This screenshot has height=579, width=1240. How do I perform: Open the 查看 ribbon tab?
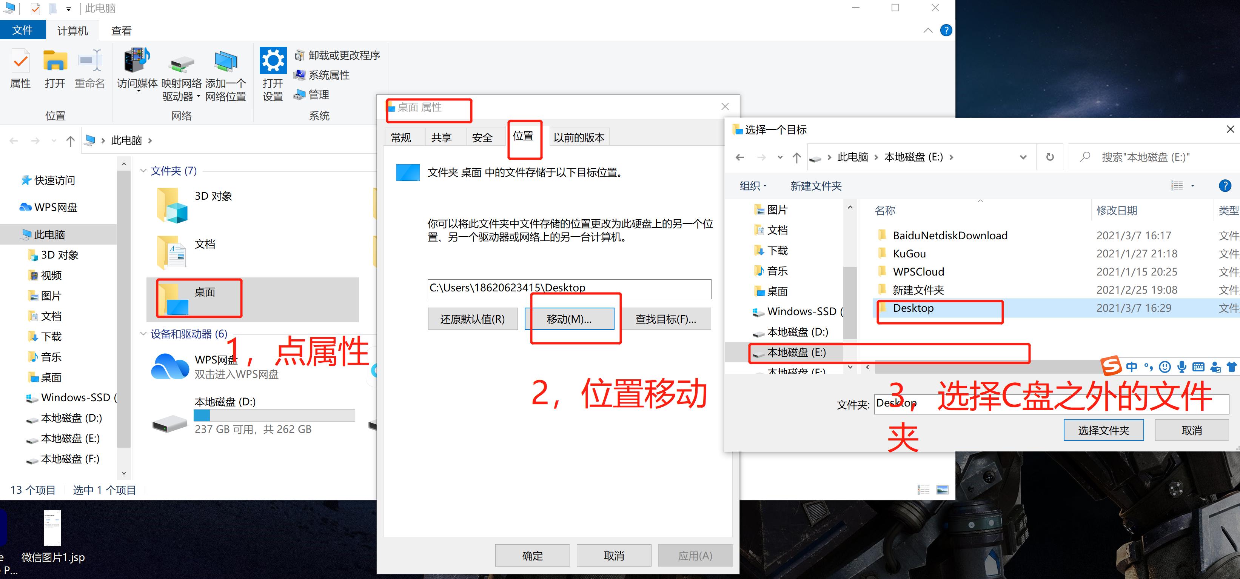(121, 30)
